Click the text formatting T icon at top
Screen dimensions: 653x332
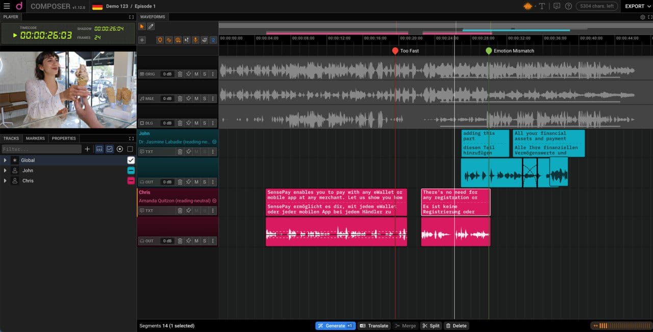point(542,7)
